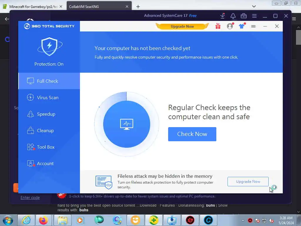
Task: Open the browser application menu icon
Action: [x=294, y=19]
